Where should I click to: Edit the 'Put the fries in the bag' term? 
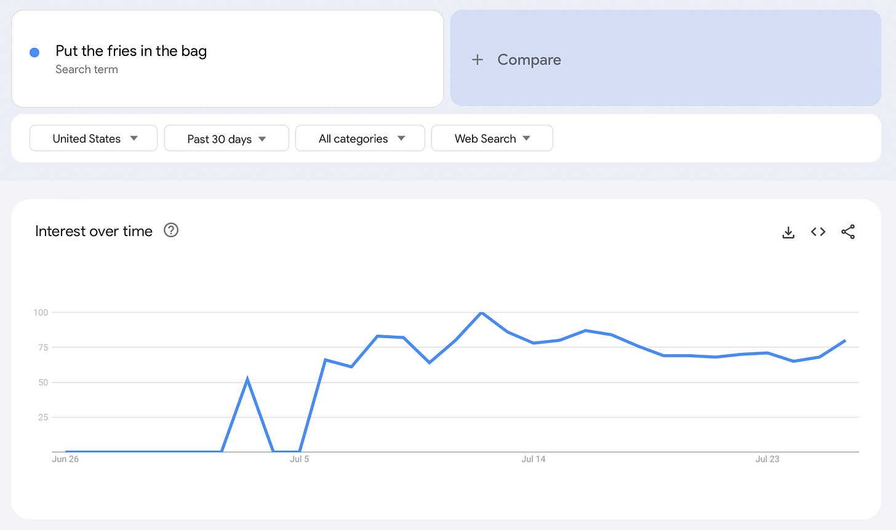pos(131,51)
